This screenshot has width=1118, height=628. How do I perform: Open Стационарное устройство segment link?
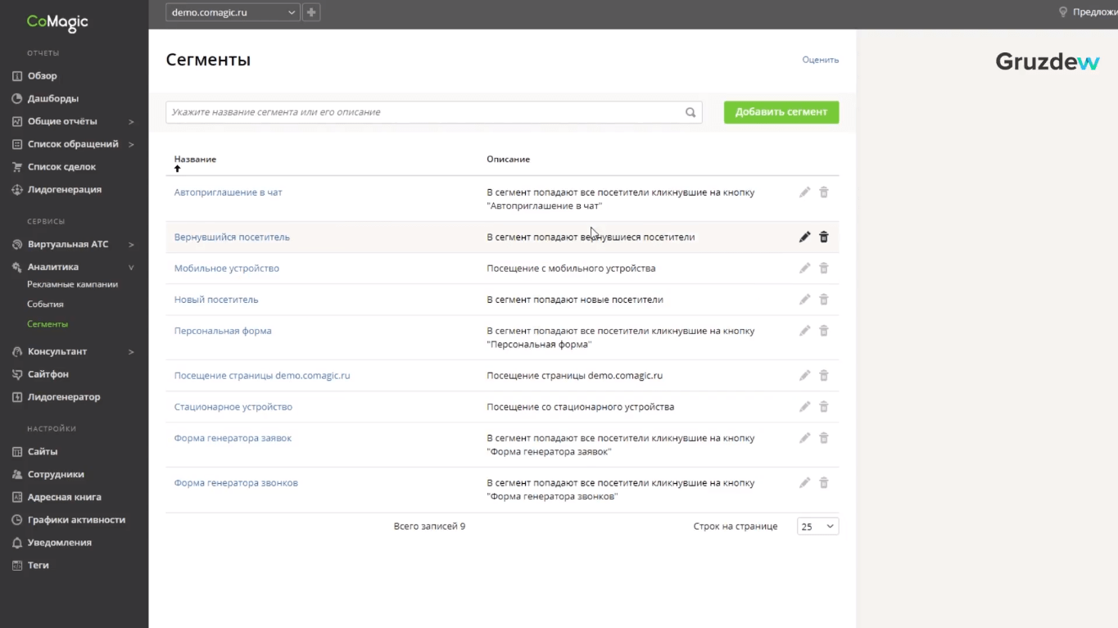pos(233,407)
